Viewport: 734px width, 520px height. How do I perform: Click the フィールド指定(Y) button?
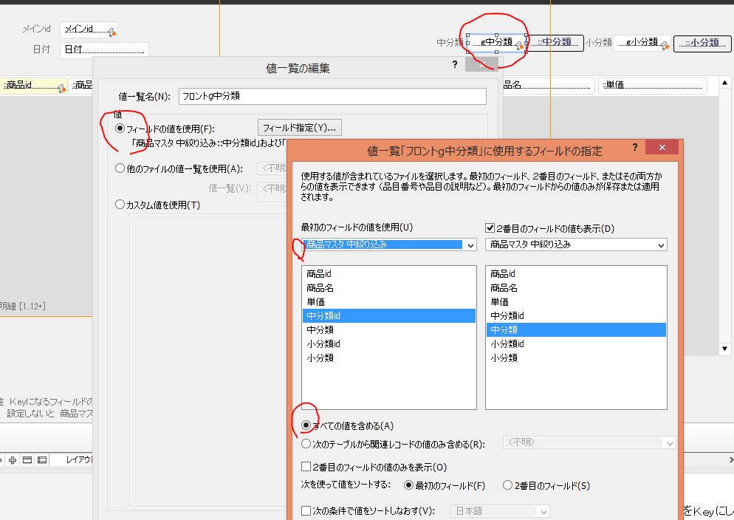coord(298,126)
